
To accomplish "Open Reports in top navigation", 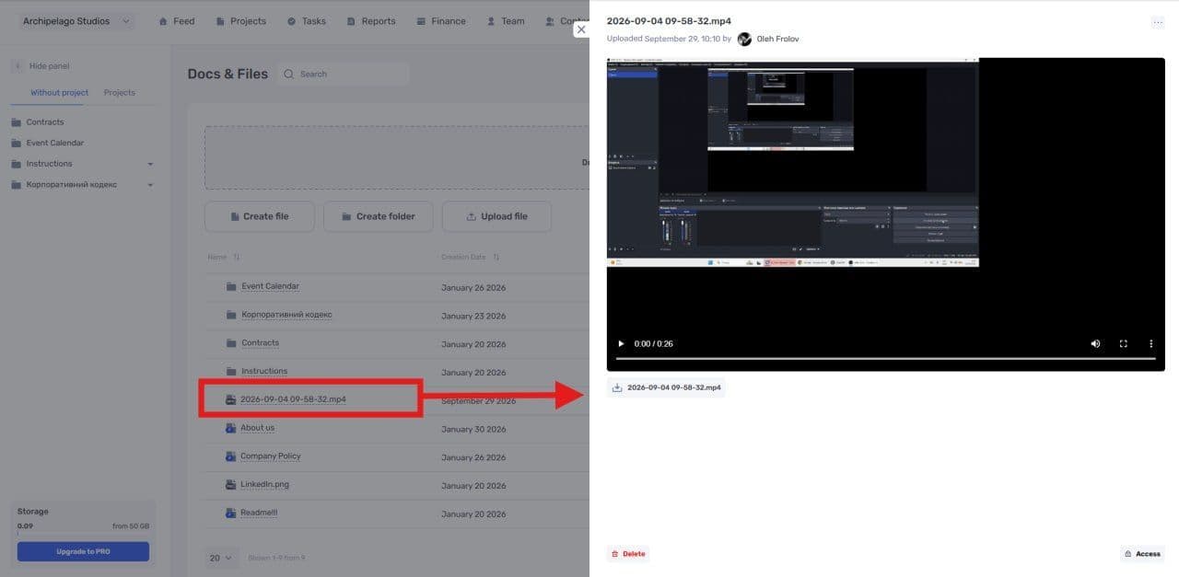I will point(371,21).
